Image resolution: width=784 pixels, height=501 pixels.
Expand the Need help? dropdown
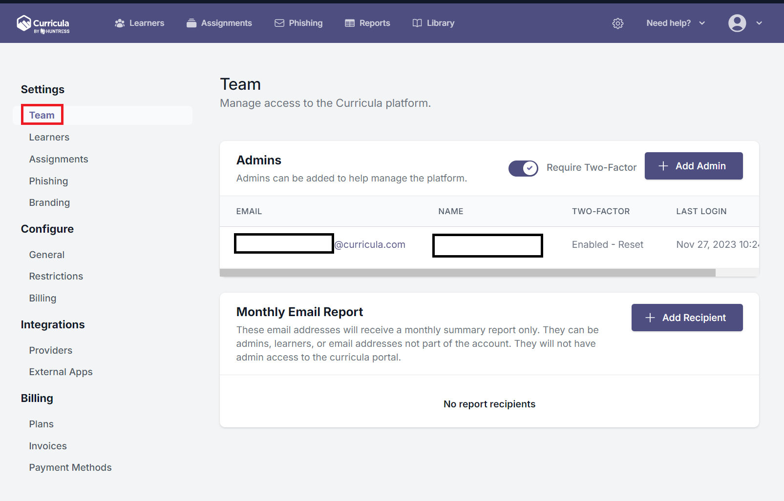[x=676, y=23]
